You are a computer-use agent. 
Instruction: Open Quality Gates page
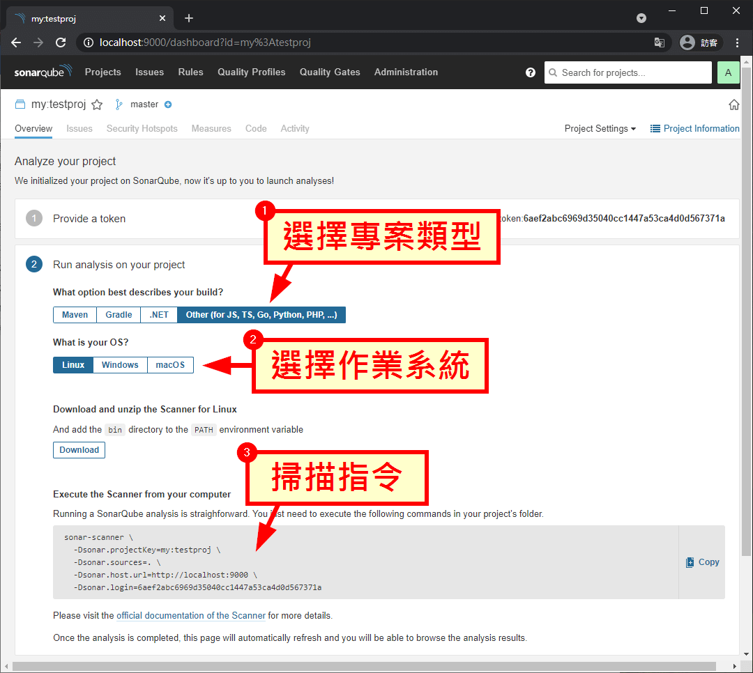tap(329, 72)
